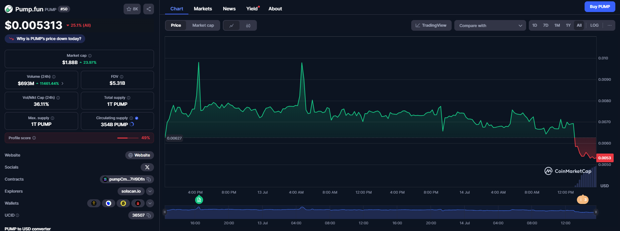620x231 pixels.
Task: Open Max. supply info icon
Action: tap(52, 118)
